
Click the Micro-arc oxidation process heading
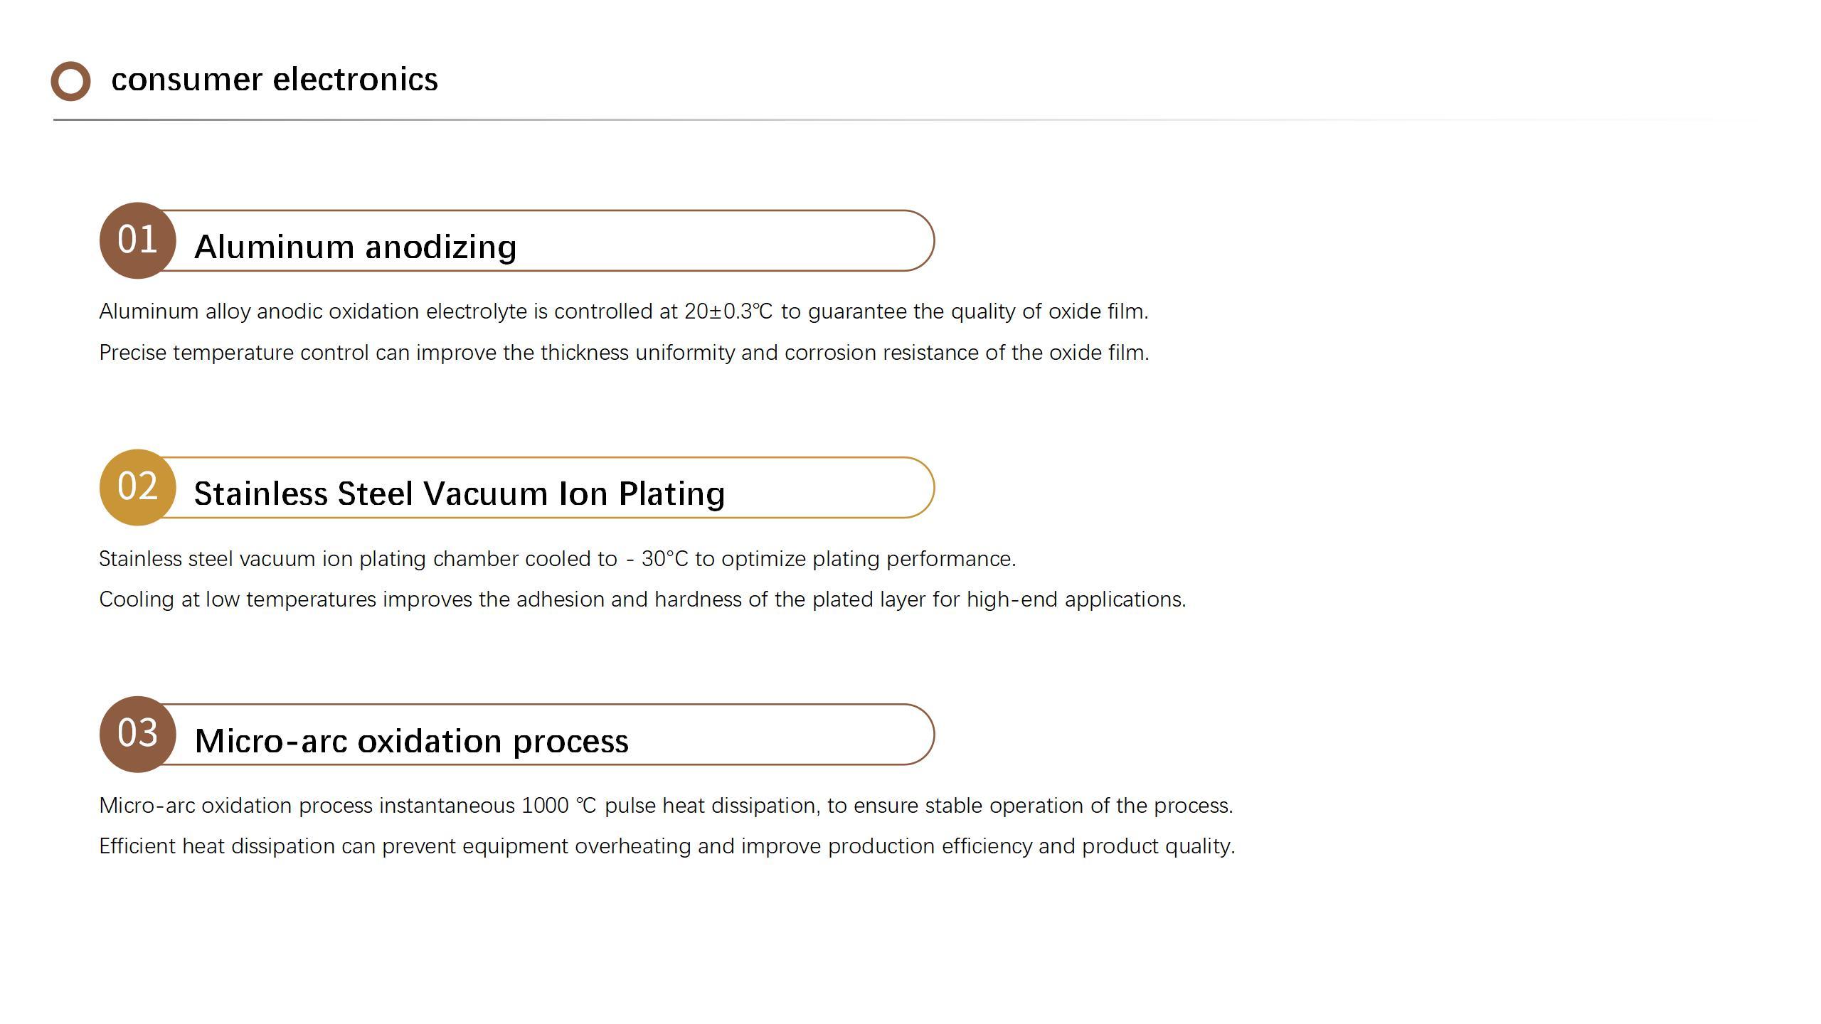pos(411,741)
